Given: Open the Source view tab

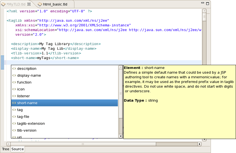Looking at the screenshot, I should click(x=17, y=149).
